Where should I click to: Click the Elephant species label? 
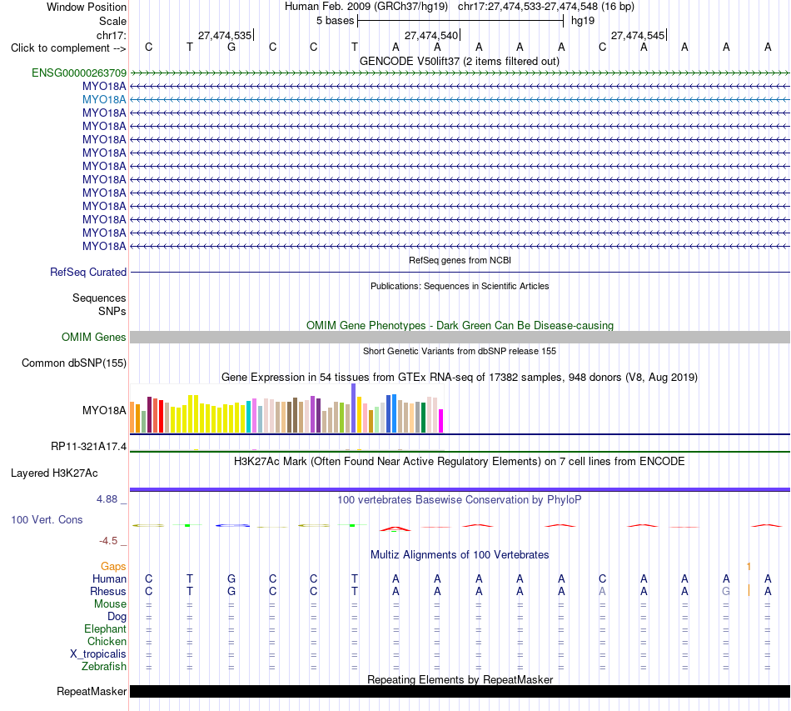106,628
